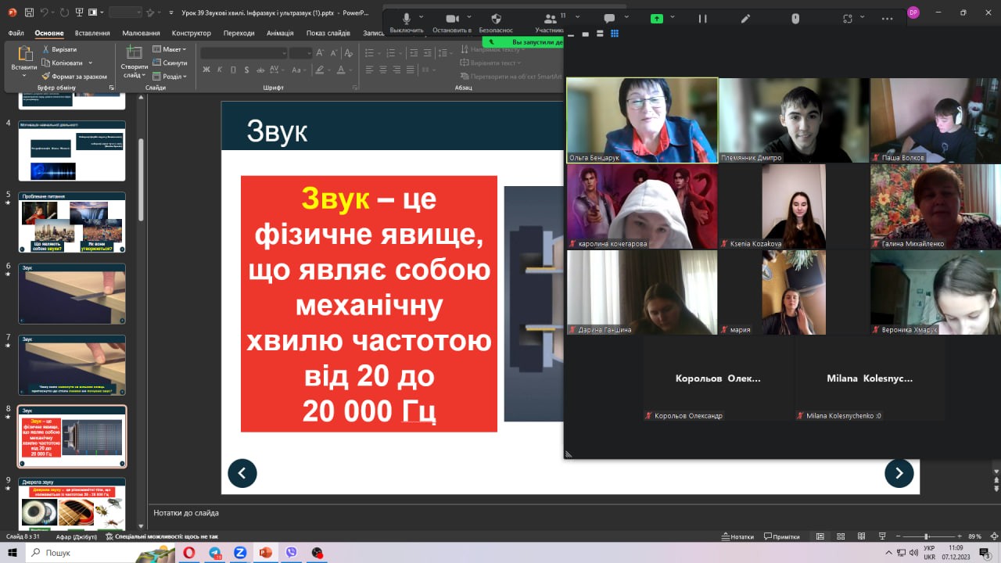Toggle bold formatting (Ж)
Viewport: 1001px width, 563px height.
click(206, 70)
